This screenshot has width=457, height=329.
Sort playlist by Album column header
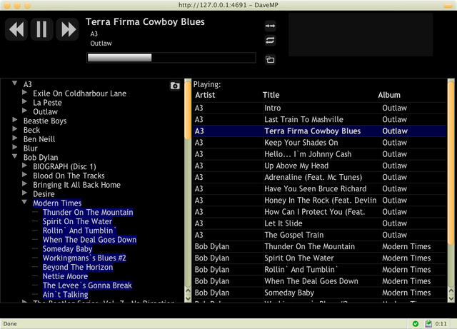(x=389, y=95)
